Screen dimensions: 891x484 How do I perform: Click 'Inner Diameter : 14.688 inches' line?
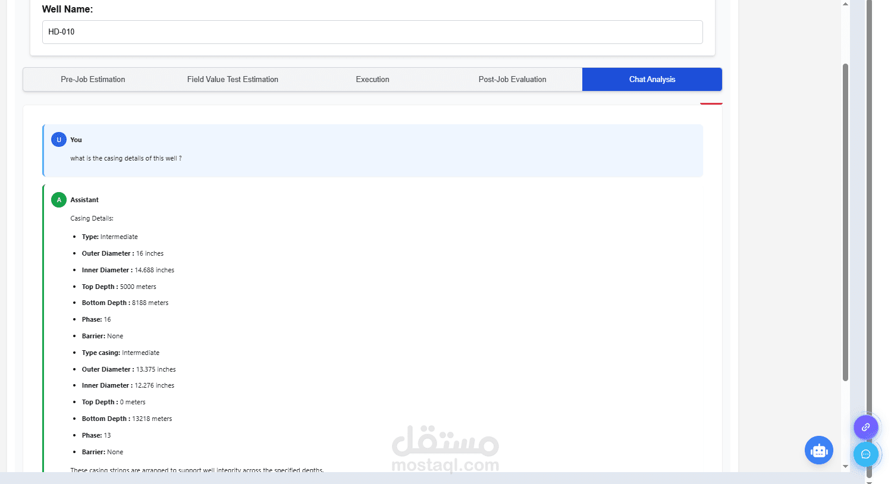[x=128, y=270]
